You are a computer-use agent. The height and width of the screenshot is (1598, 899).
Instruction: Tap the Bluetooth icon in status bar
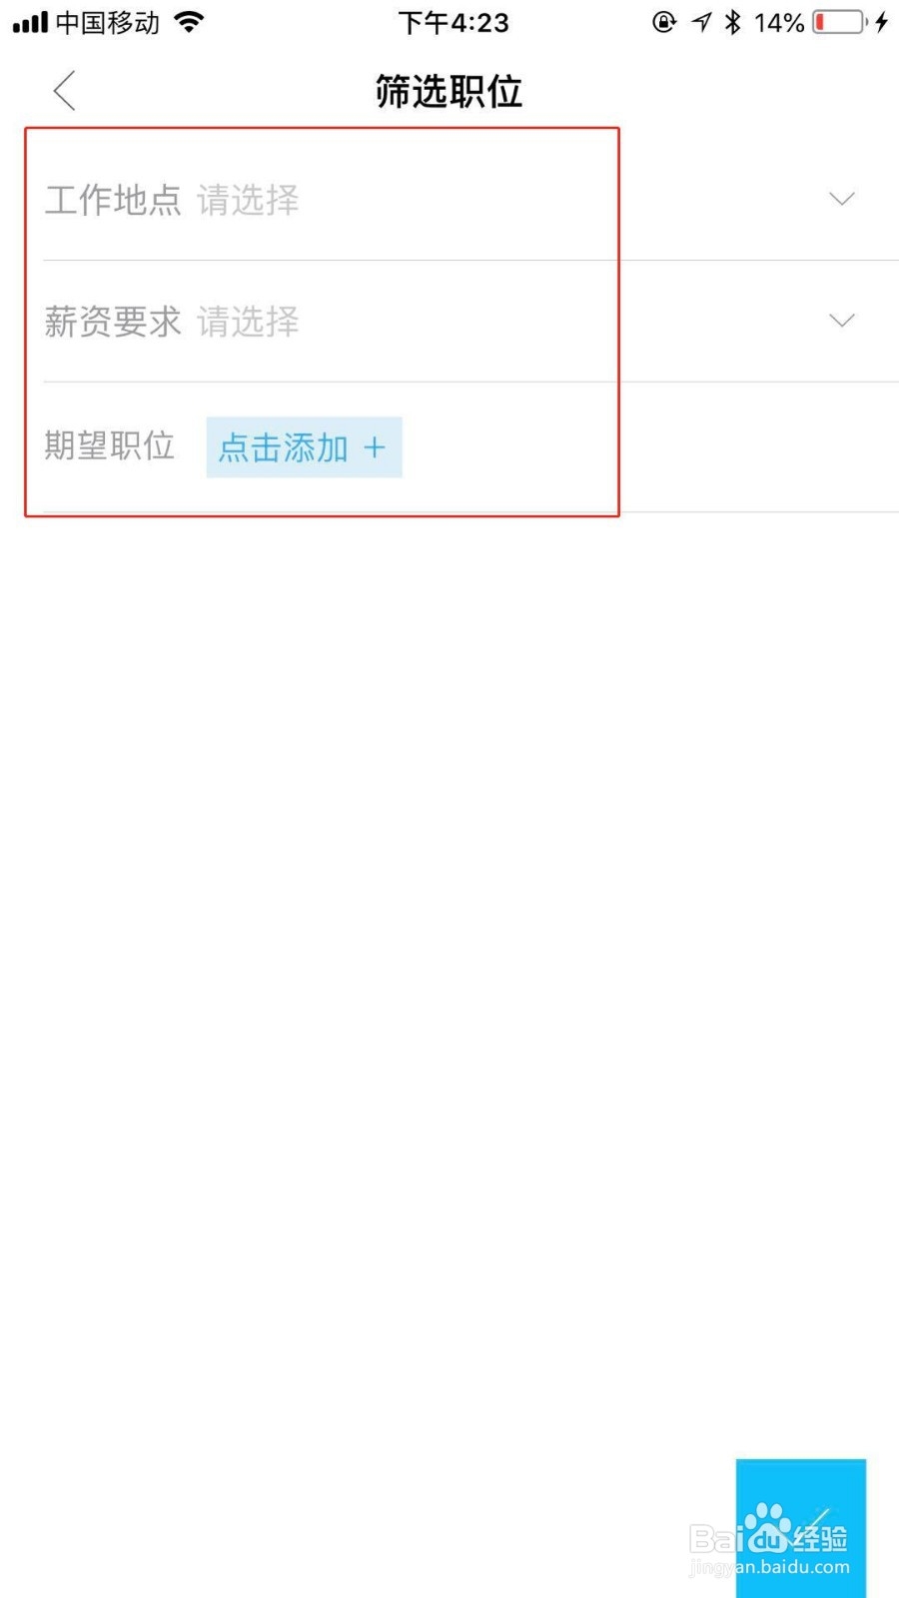tap(733, 22)
